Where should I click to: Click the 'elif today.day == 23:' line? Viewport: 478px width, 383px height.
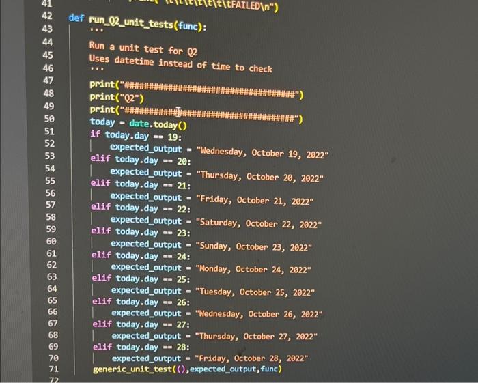[141, 232]
